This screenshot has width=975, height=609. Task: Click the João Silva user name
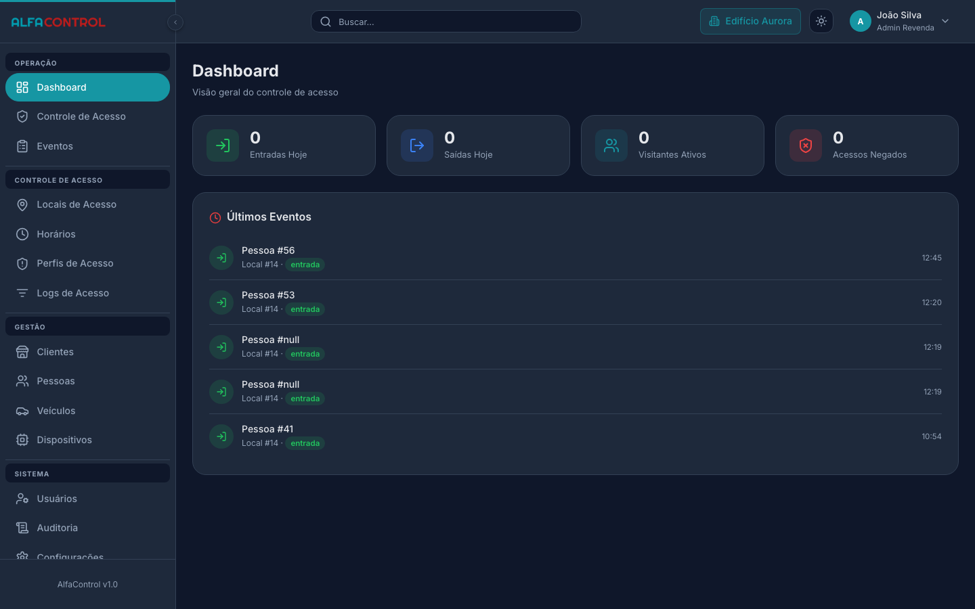(x=899, y=15)
